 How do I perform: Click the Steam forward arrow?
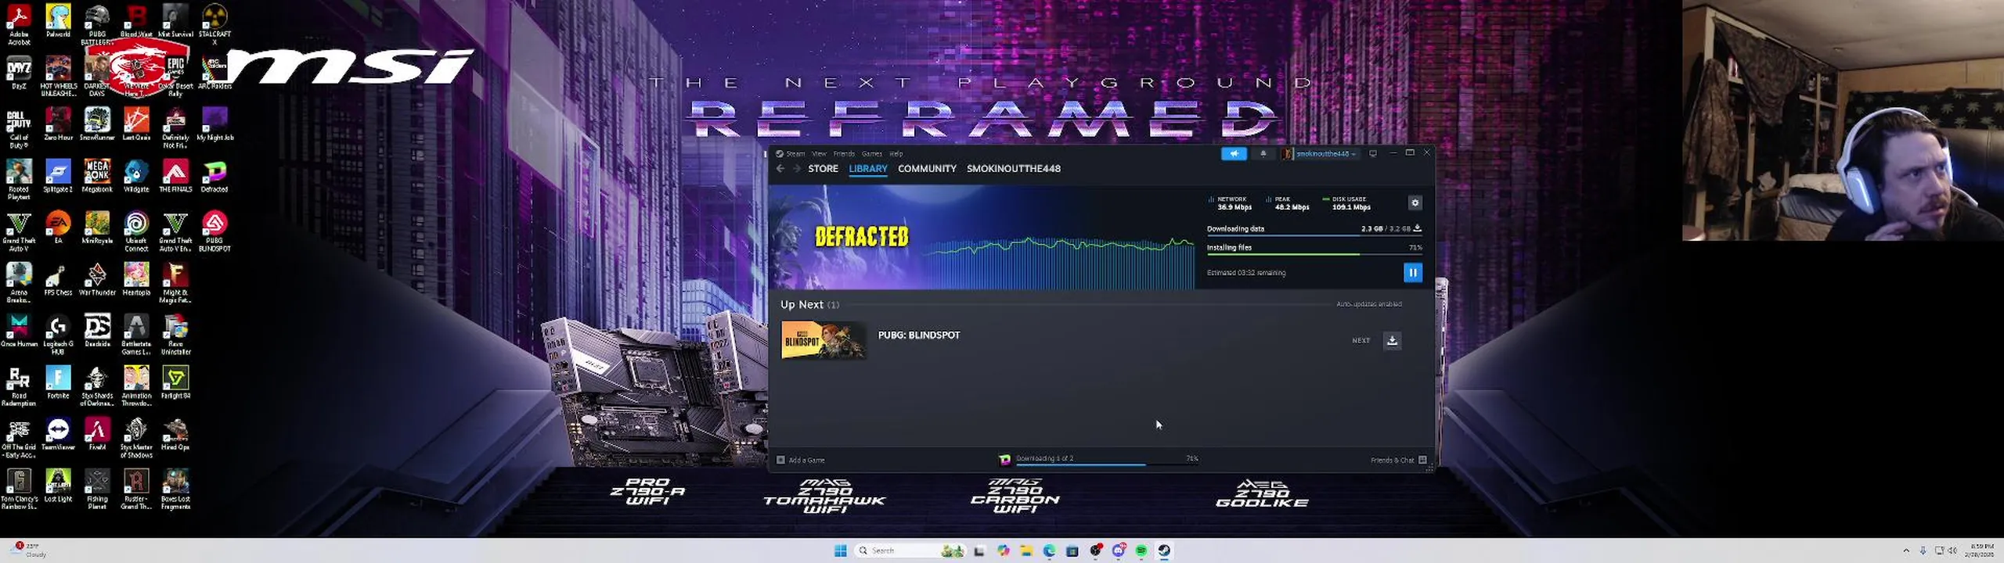[x=796, y=168]
